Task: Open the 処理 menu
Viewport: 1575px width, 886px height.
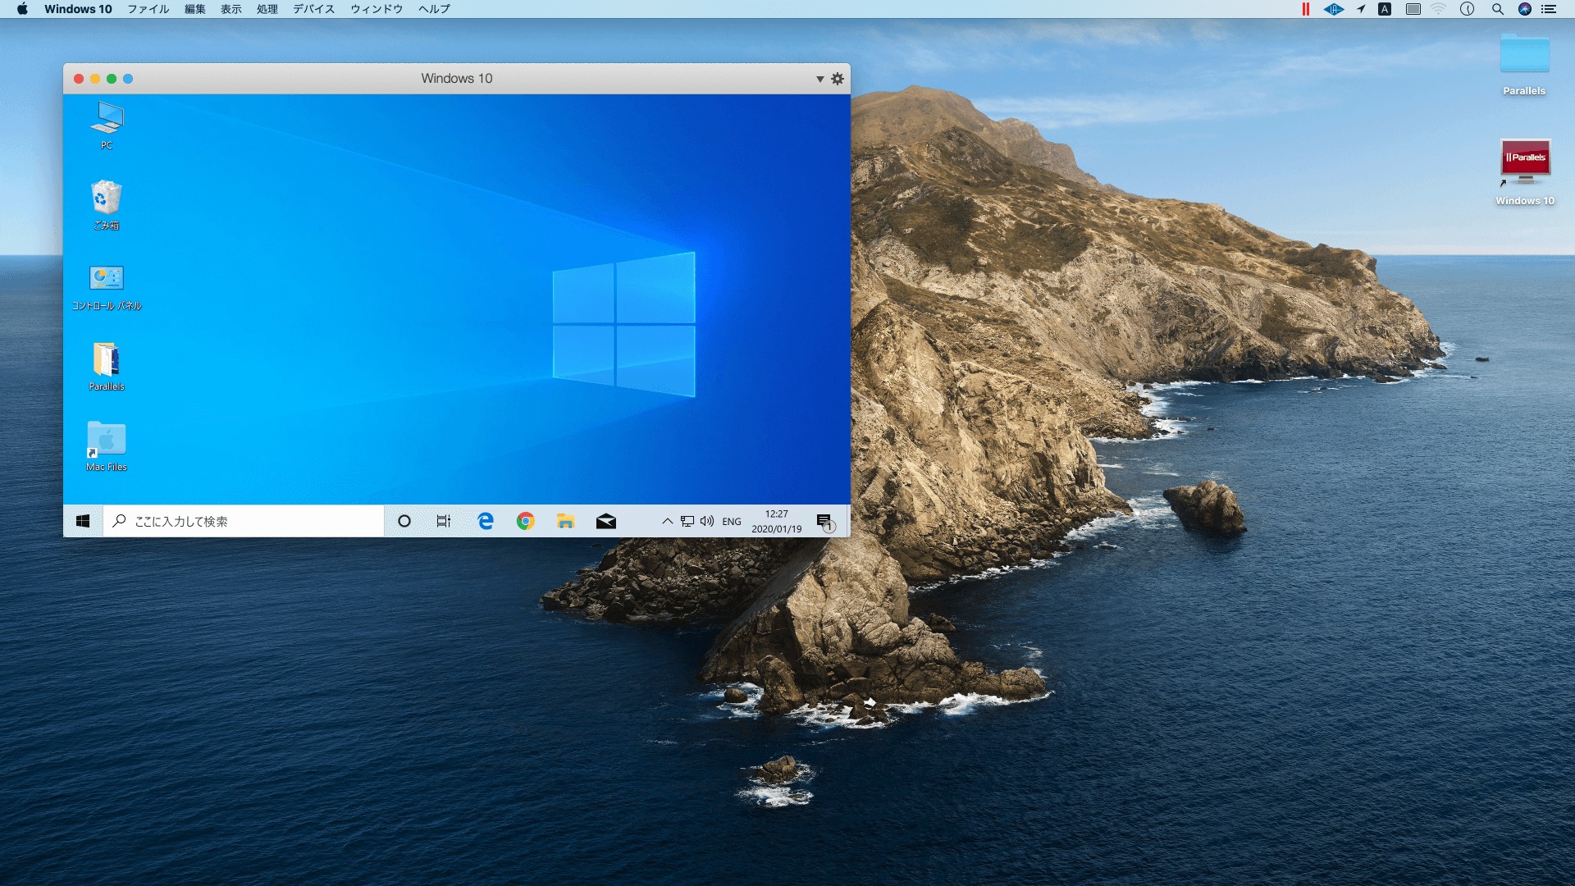Action: coord(267,9)
